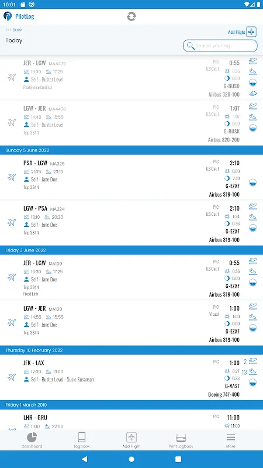Select Add Flight in bottom navigation

point(131,440)
